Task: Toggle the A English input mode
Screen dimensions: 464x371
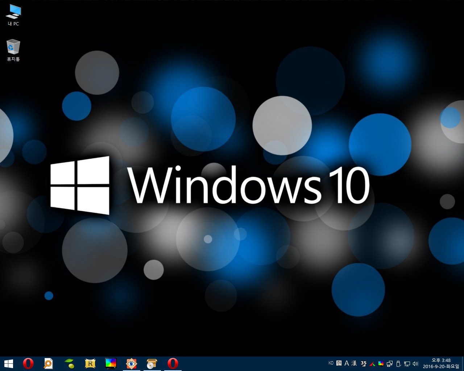Action: click(347, 363)
